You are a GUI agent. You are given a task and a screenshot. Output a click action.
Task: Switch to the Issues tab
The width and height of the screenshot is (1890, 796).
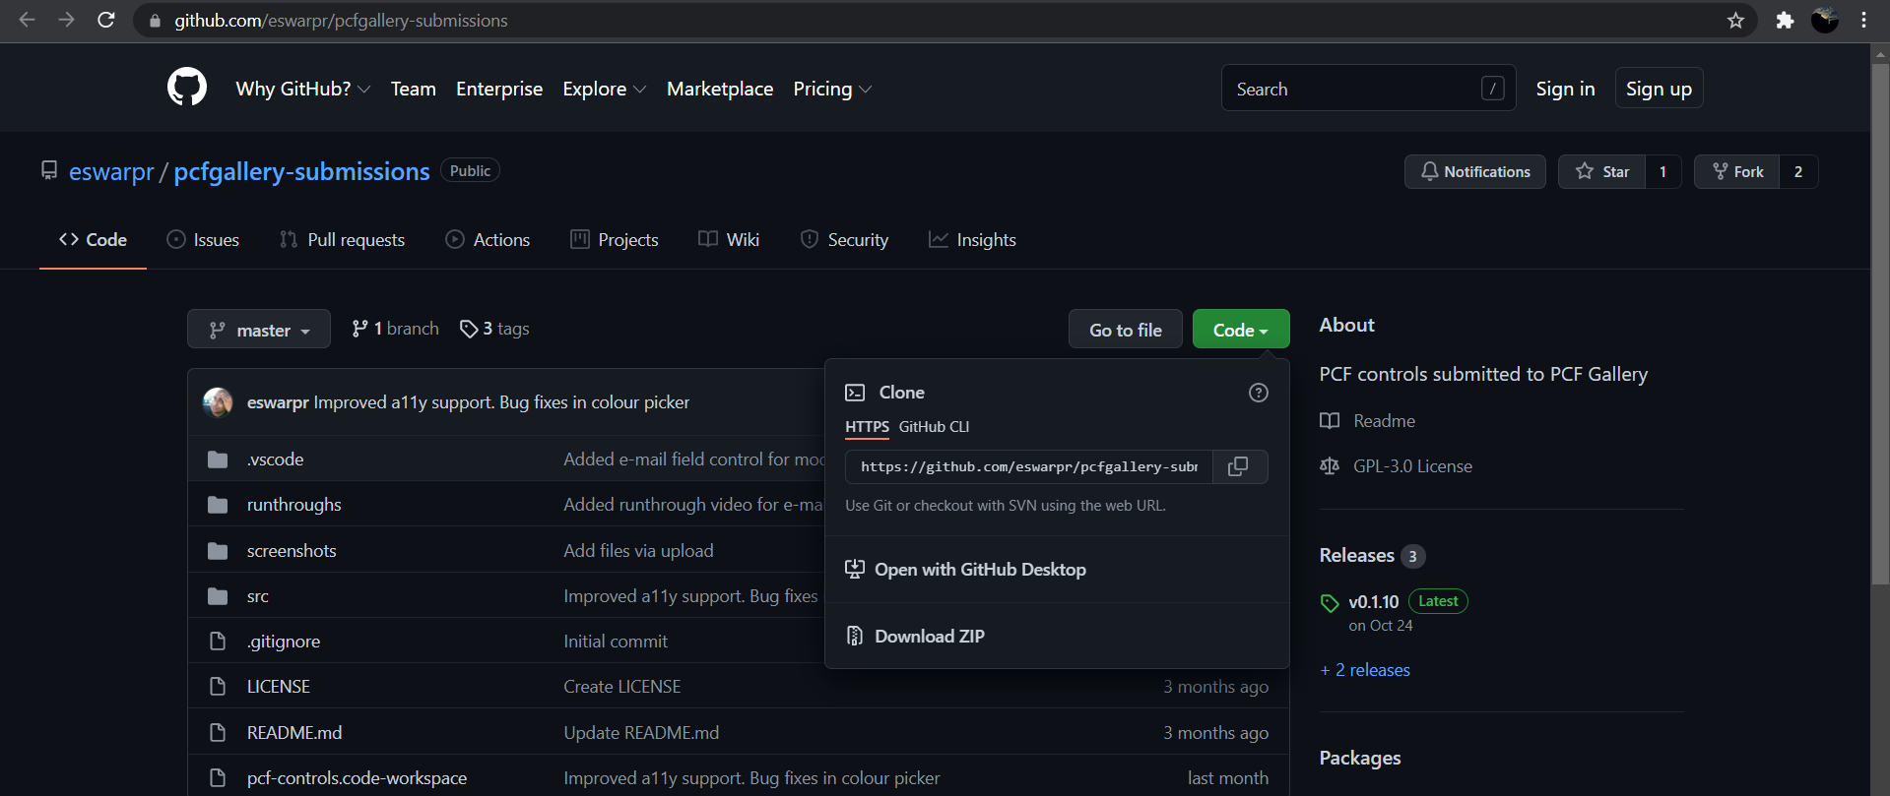click(203, 240)
